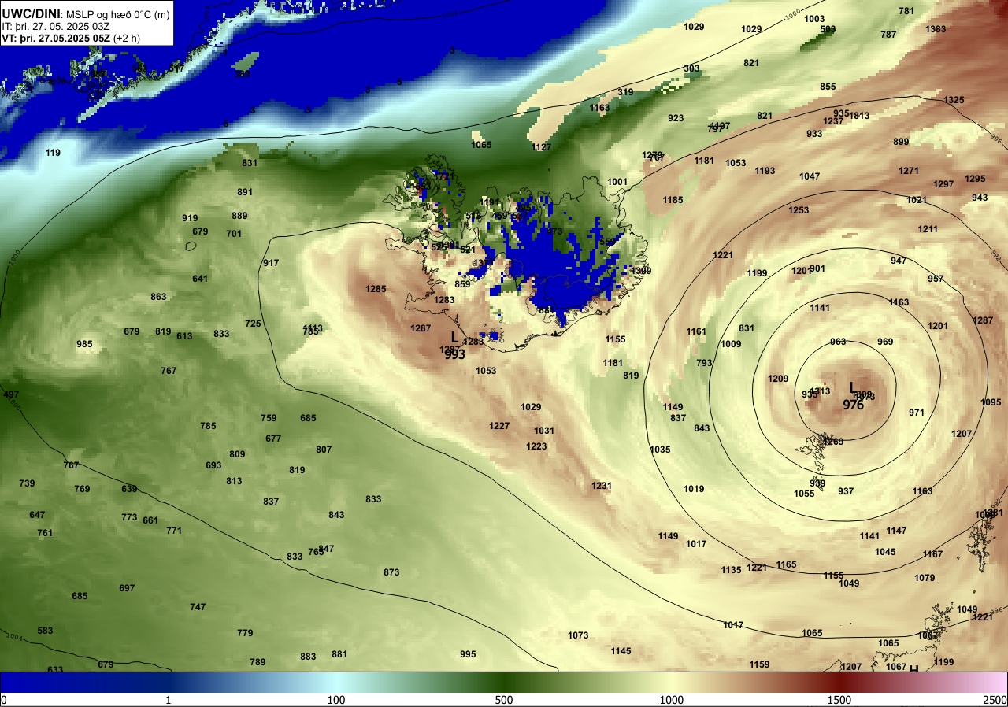This screenshot has width=1008, height=707.
Task: Click the 1019 height value
Action: (694, 489)
